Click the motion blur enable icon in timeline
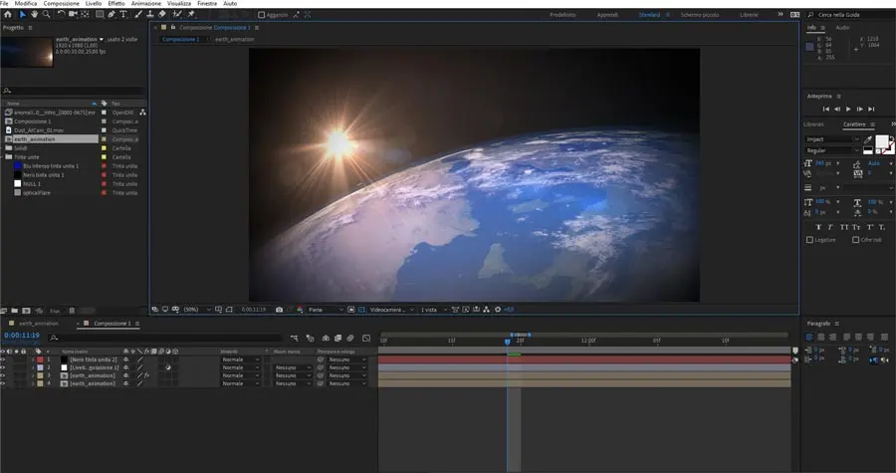This screenshot has height=473, width=896. (350, 339)
